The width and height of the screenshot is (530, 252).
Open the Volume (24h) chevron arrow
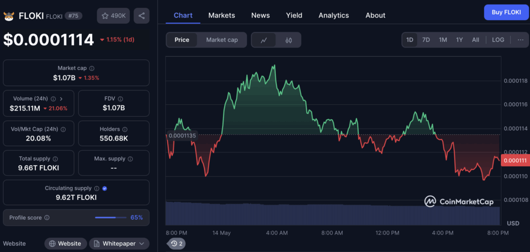[61, 99]
